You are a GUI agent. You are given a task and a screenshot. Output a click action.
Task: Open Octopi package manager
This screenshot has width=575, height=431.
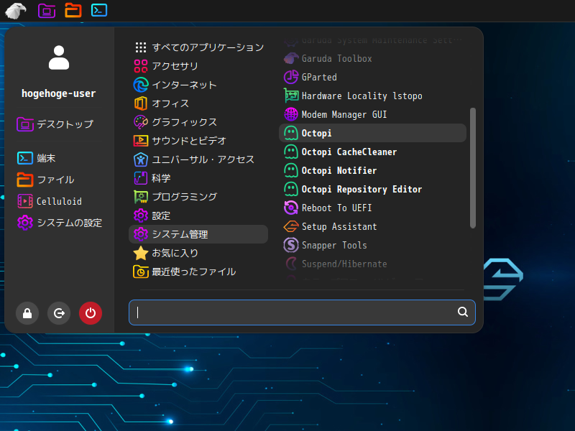pyautogui.click(x=372, y=133)
